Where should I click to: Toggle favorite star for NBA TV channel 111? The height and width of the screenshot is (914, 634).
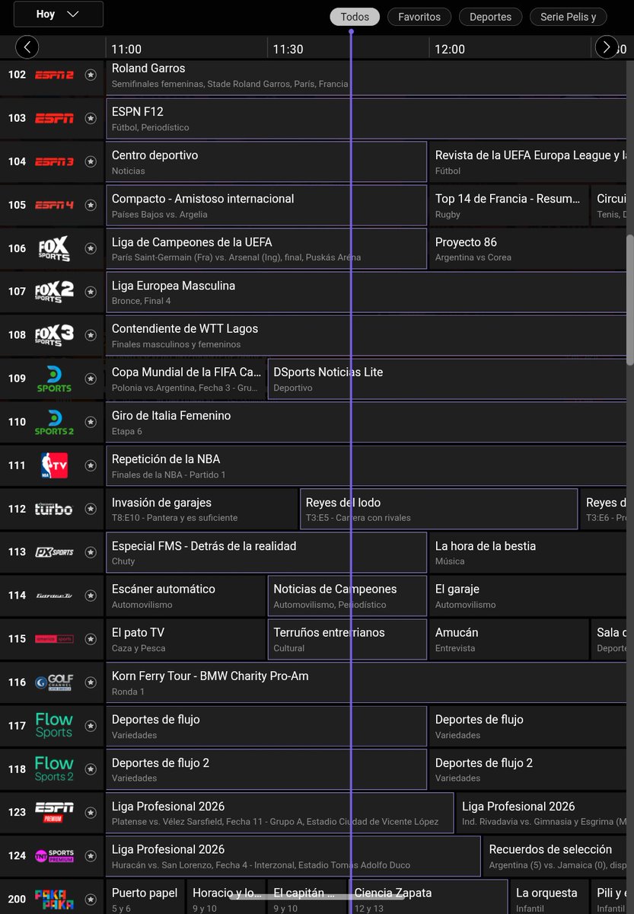coord(91,465)
